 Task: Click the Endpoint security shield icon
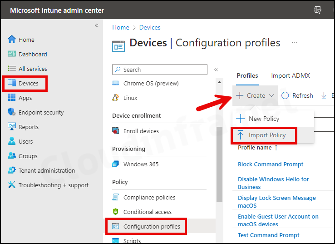coord(11,112)
